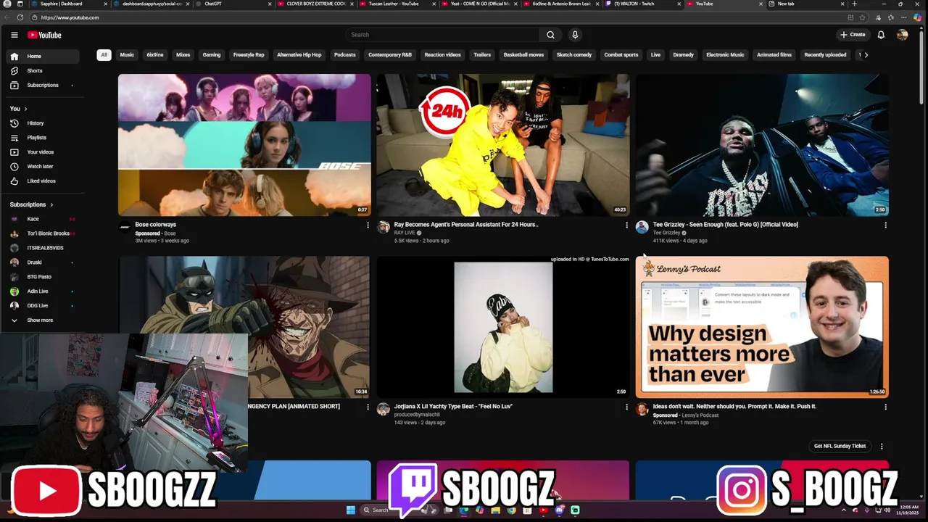Screen dimensions: 928x522
Task: Open the Windows Start button
Action: [351, 510]
